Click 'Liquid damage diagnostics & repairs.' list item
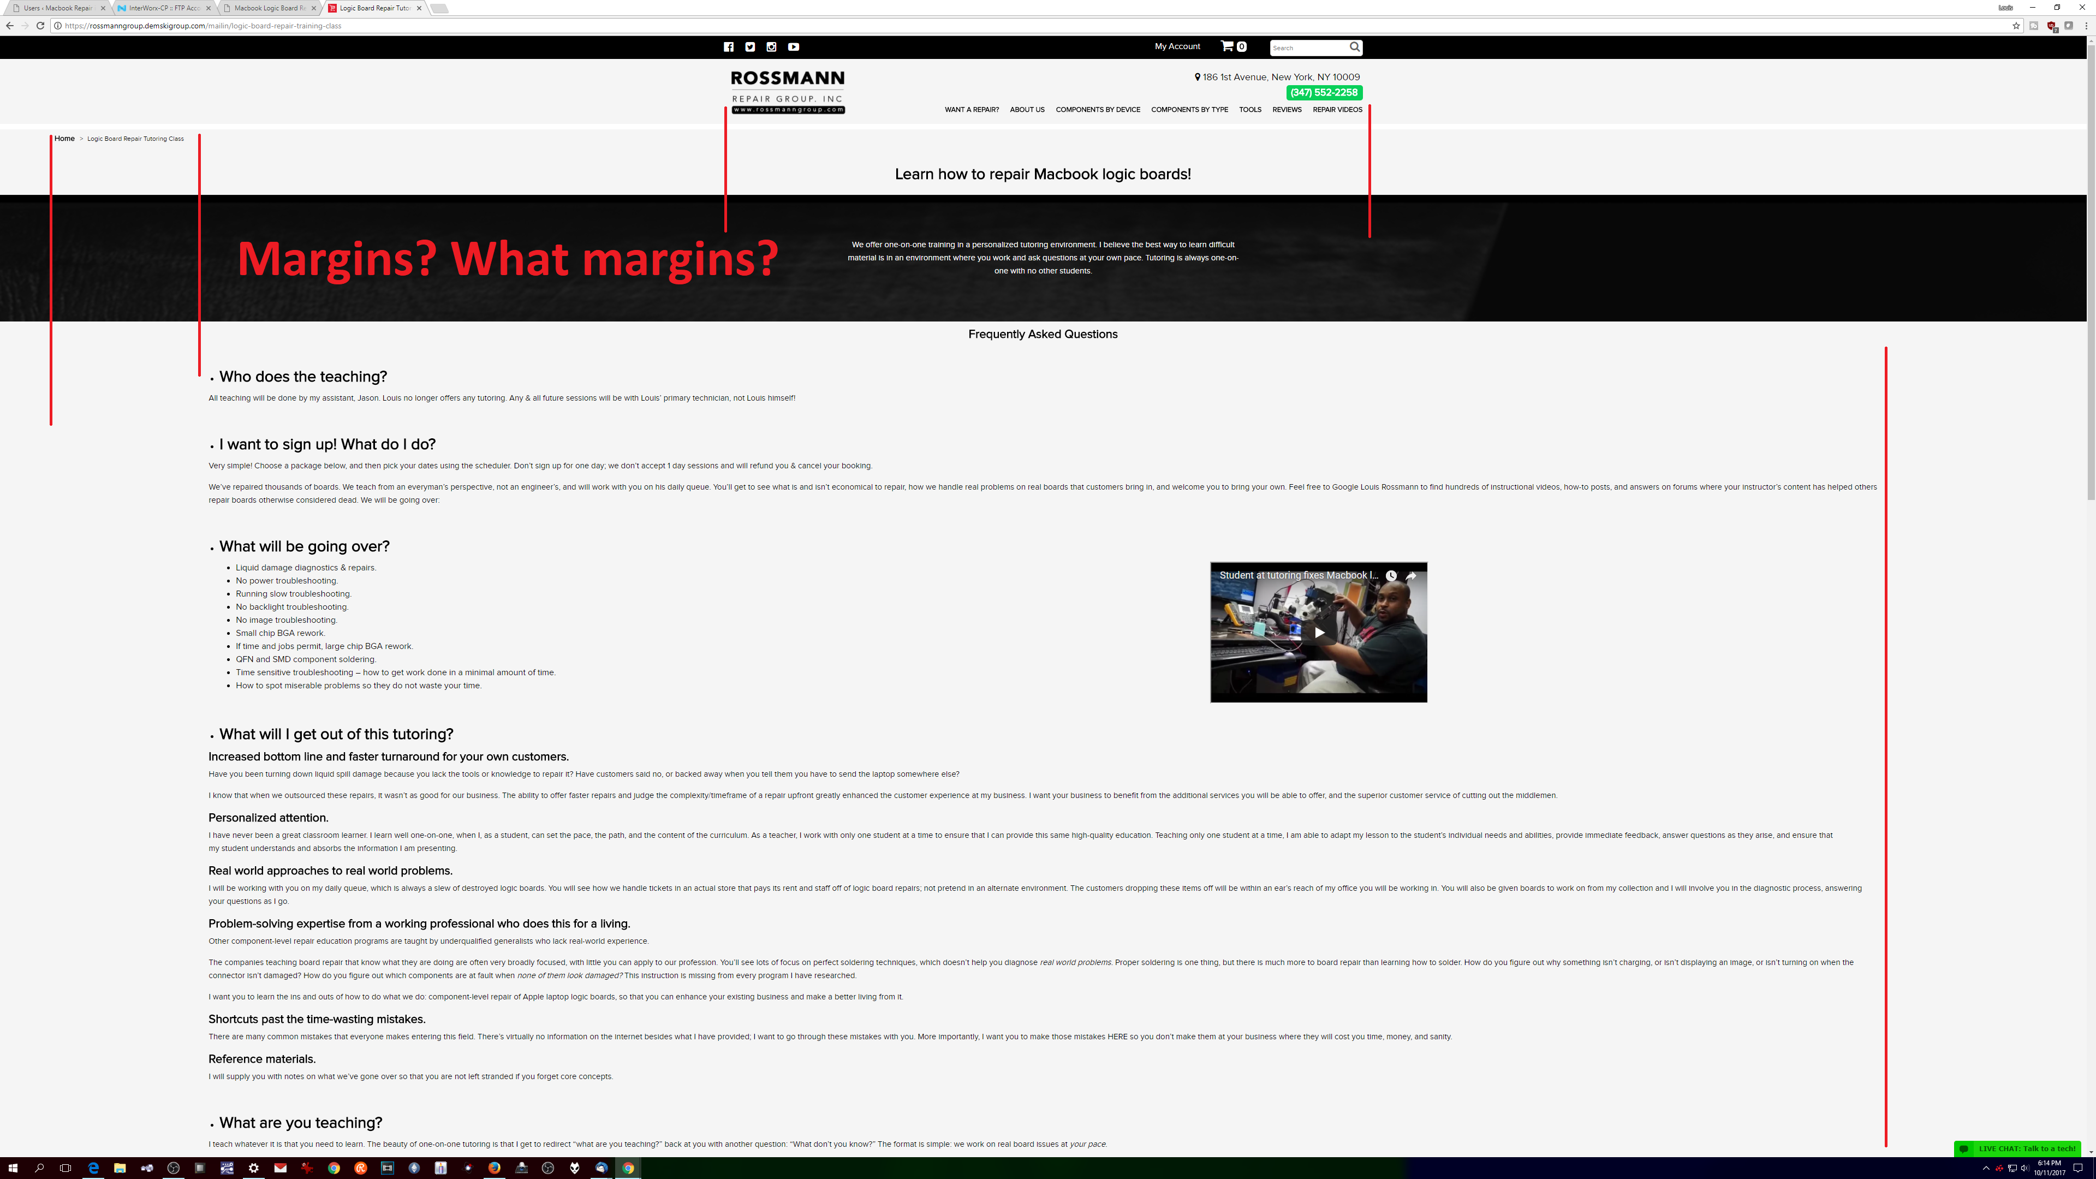This screenshot has height=1179, width=2096. pos(306,567)
